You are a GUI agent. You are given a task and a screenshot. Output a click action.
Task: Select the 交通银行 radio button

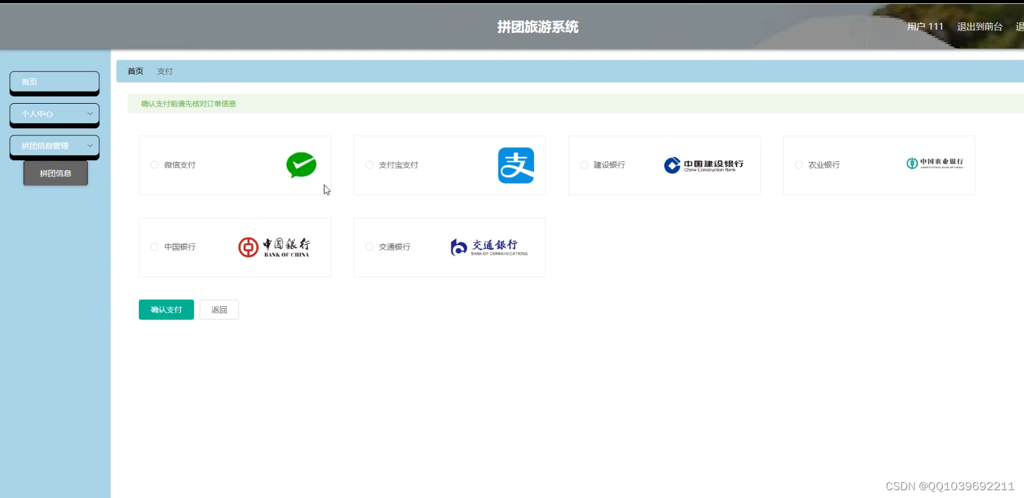369,246
